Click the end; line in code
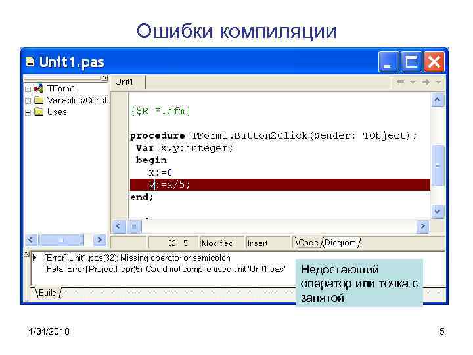 (142, 197)
